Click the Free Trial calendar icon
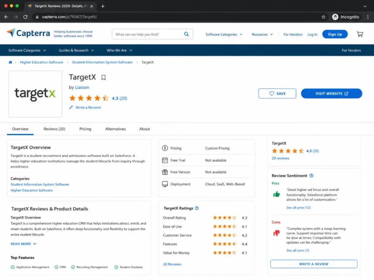This screenshot has height=280, width=374. (165, 160)
